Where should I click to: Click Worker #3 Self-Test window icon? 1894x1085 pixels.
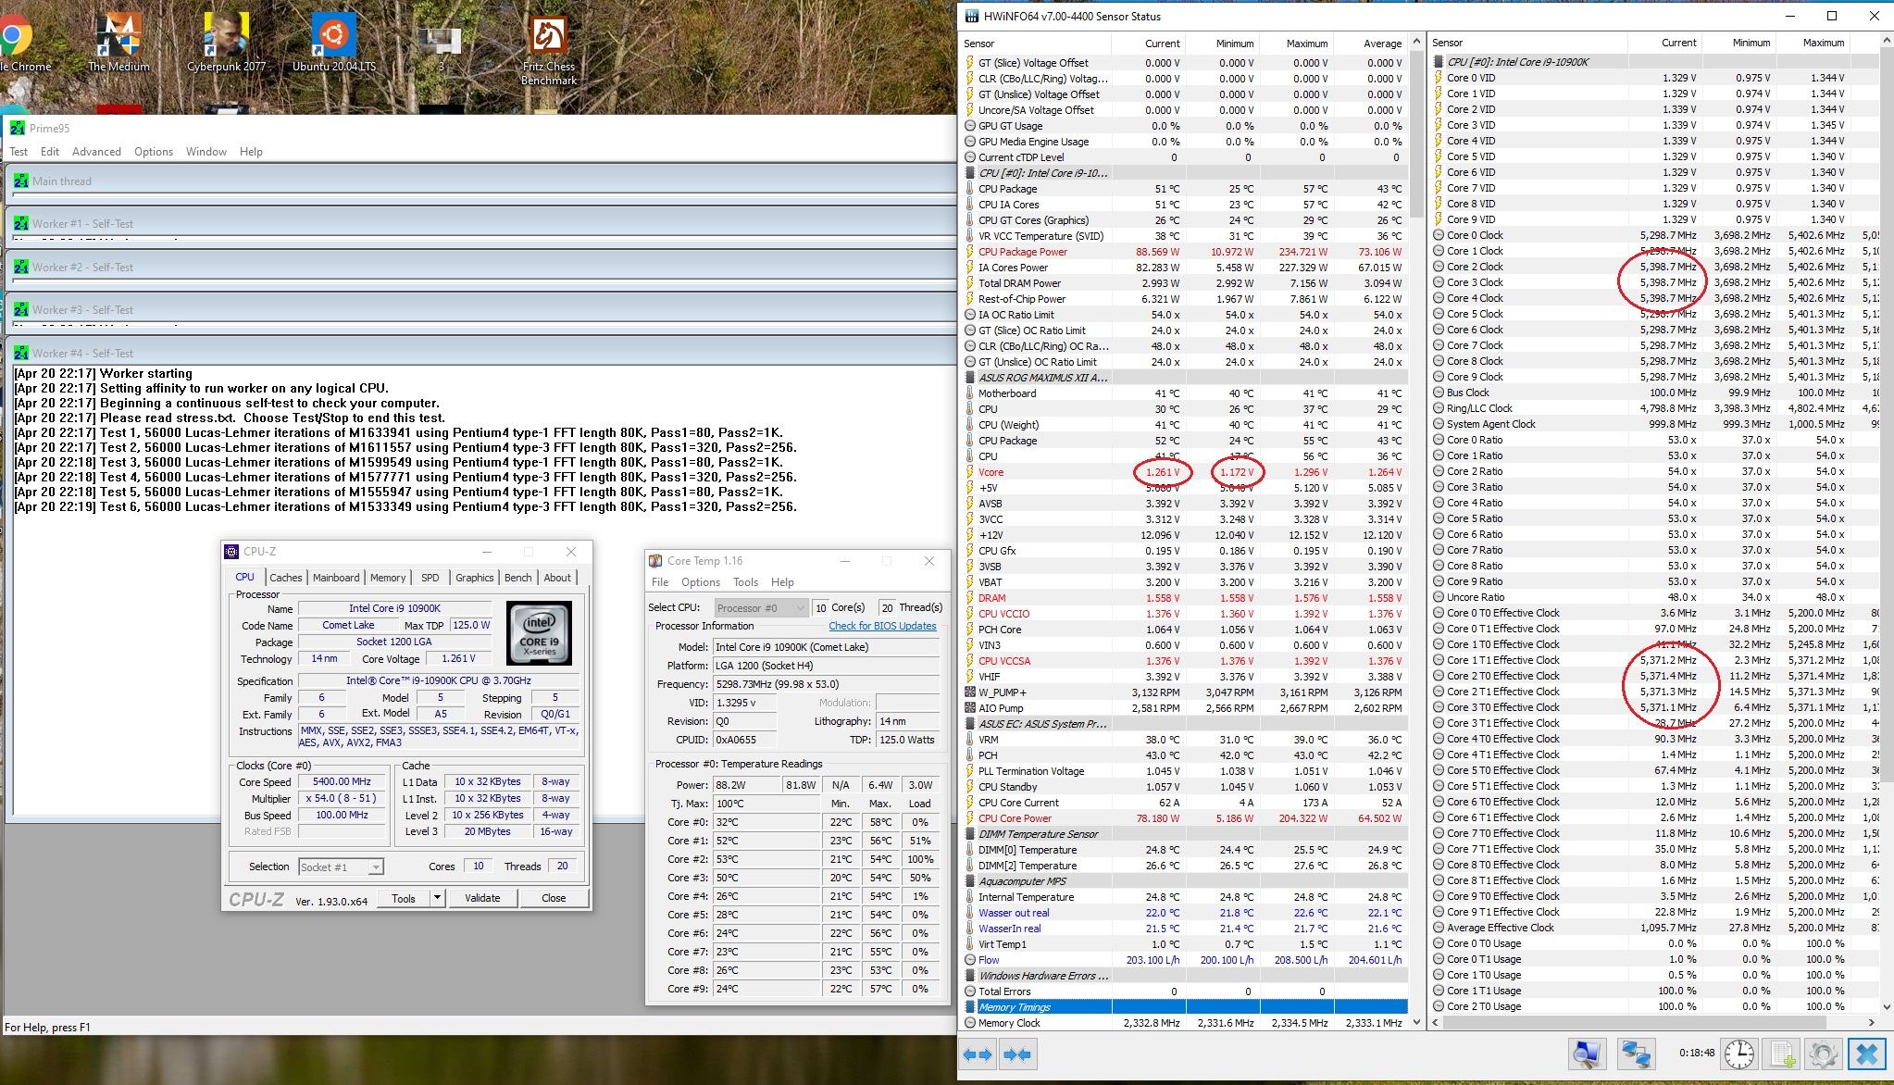(21, 309)
